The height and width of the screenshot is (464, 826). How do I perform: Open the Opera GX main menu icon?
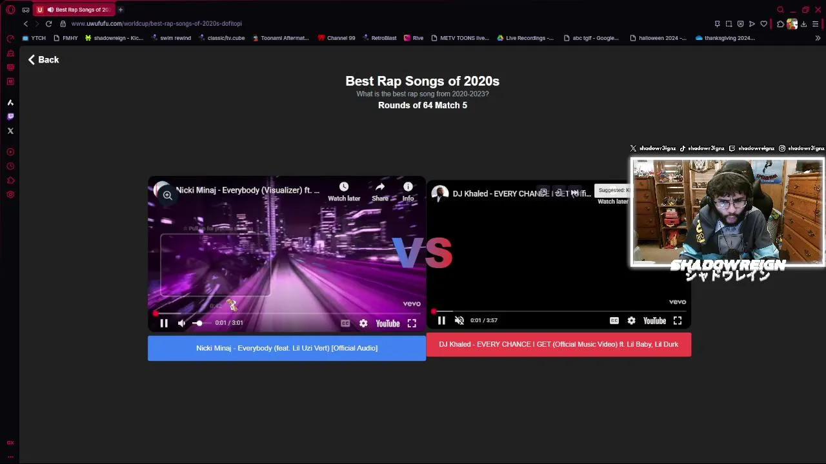click(10, 10)
